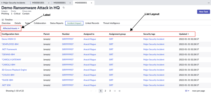The image size is (211, 102).
Task: Open the Demo MSIM CI link
Action: (9, 39)
